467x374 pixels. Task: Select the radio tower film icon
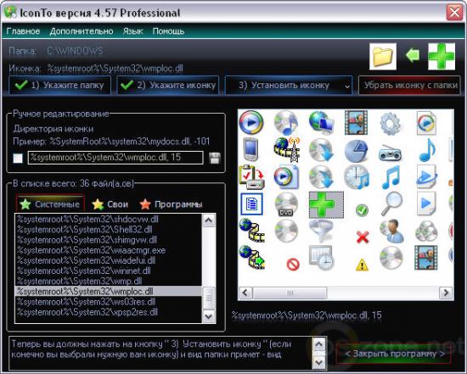(286, 149)
